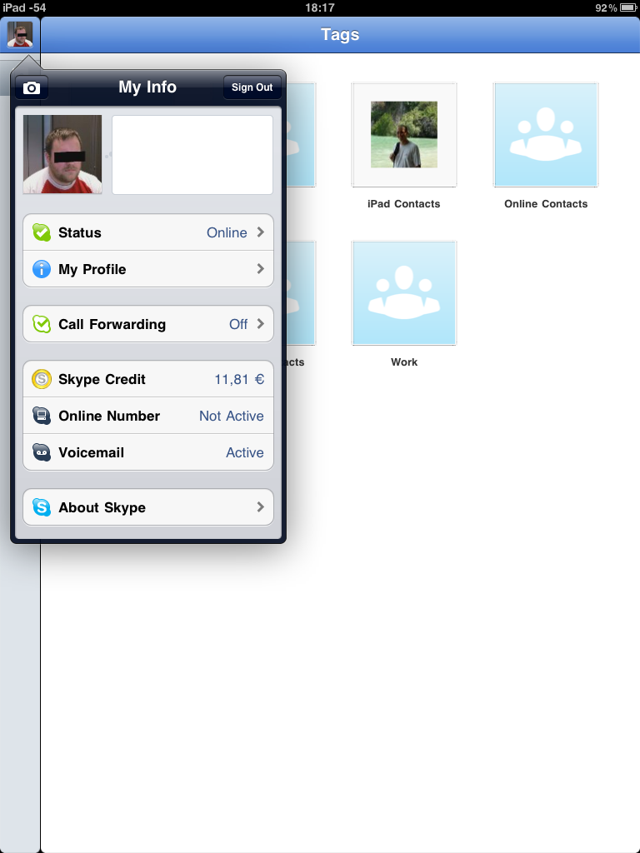
Task: Expand About Skype with its chevron
Action: [x=261, y=507]
